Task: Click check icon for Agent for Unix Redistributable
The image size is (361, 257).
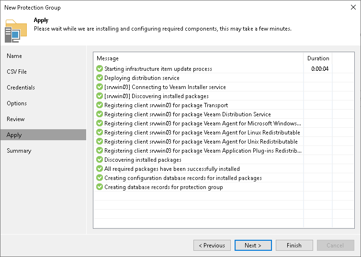Action: coord(100,141)
